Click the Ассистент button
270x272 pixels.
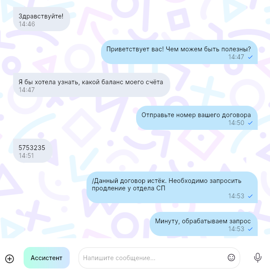pyautogui.click(x=47, y=258)
